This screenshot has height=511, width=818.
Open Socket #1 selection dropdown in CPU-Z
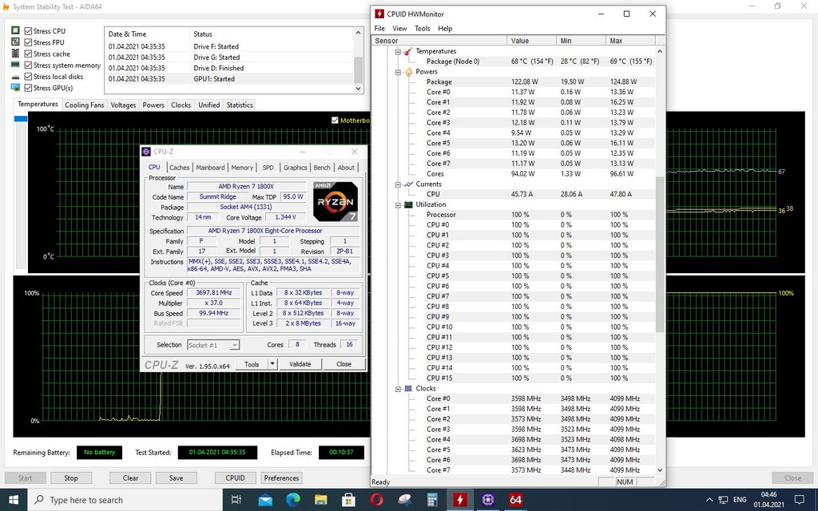tap(212, 345)
